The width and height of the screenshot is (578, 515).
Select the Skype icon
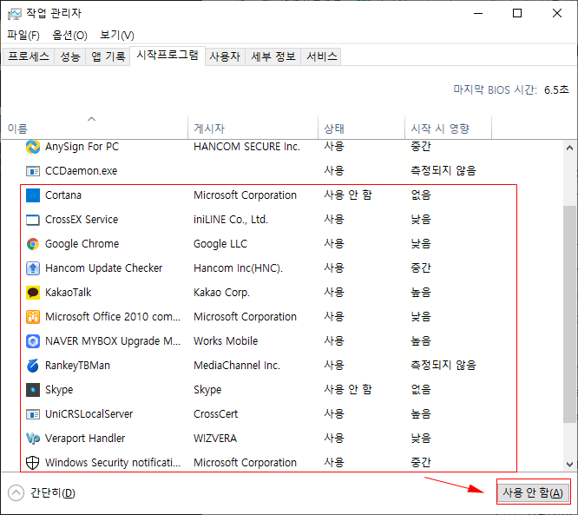tap(33, 390)
